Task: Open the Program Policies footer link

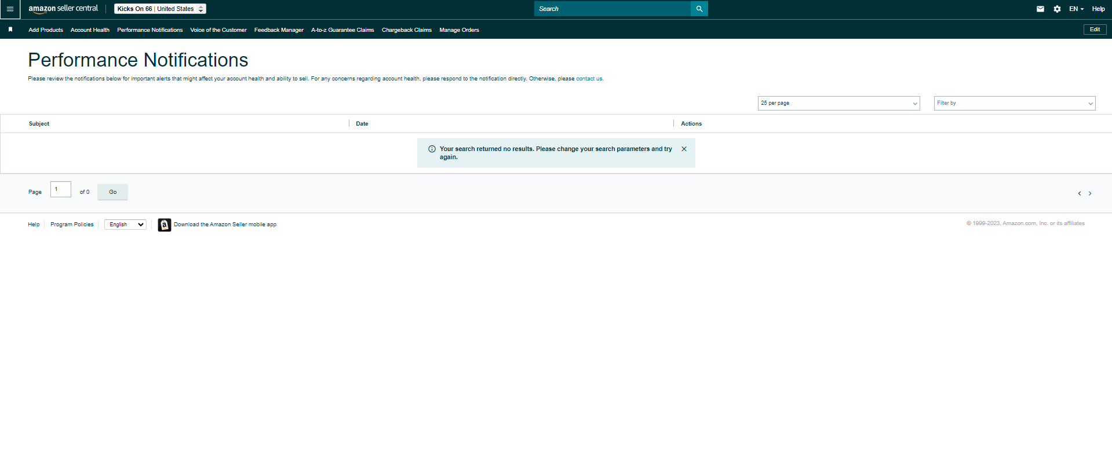Action: click(x=72, y=225)
